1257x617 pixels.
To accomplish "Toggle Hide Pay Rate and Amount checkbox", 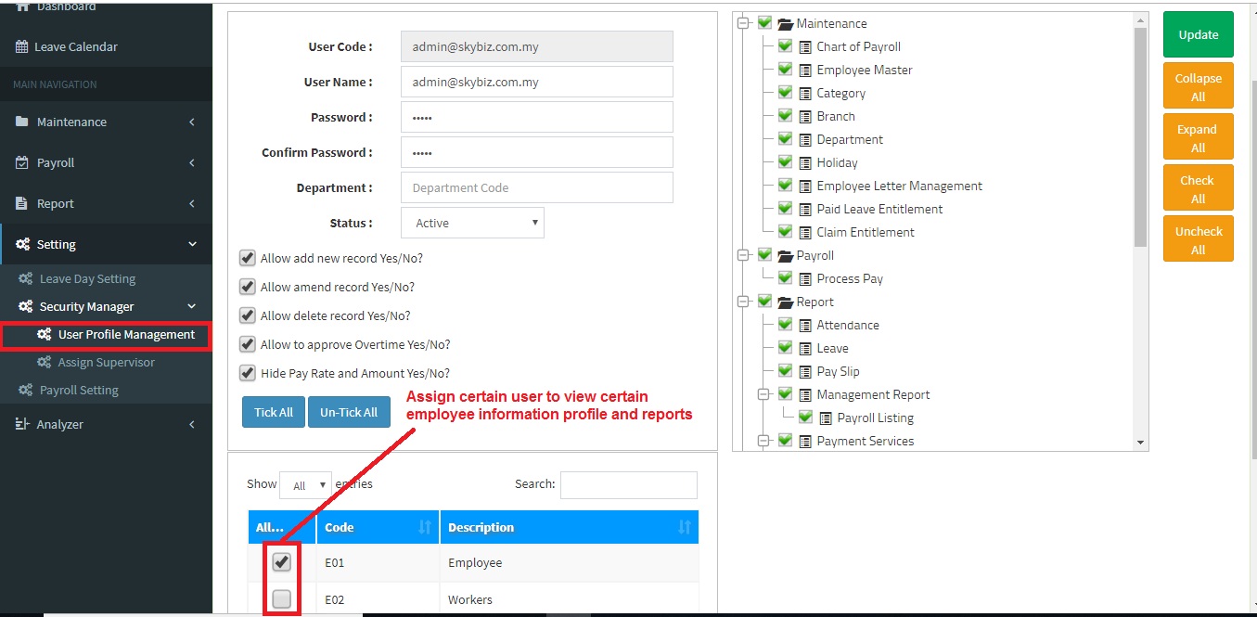I will coord(248,373).
